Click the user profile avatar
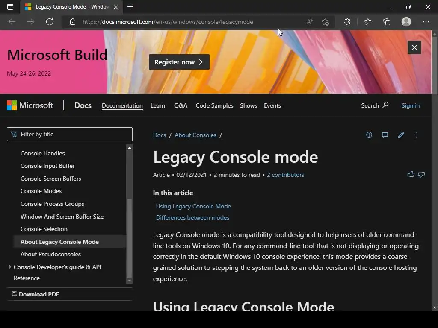 point(406,22)
